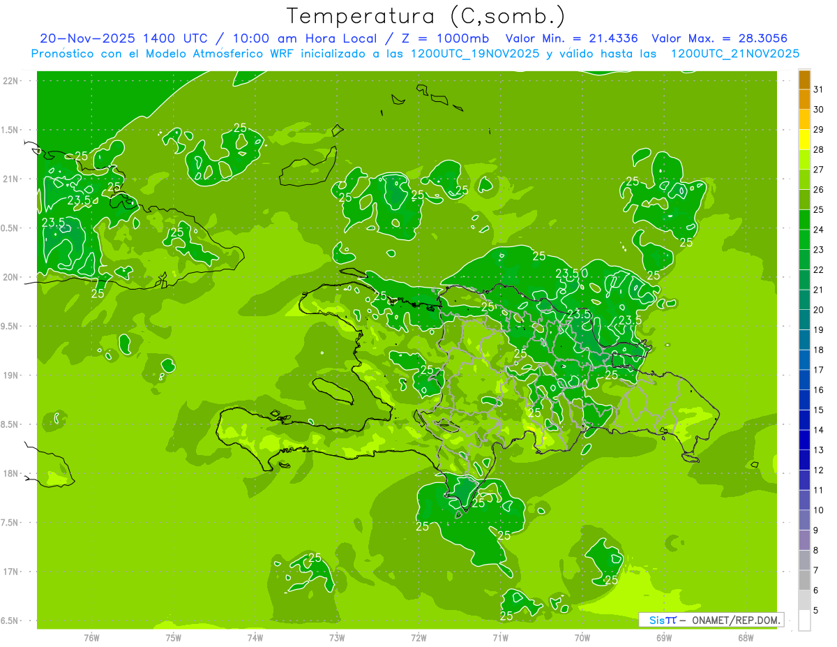Click the legend scale label "10"
The width and height of the screenshot is (837, 647).
click(819, 510)
